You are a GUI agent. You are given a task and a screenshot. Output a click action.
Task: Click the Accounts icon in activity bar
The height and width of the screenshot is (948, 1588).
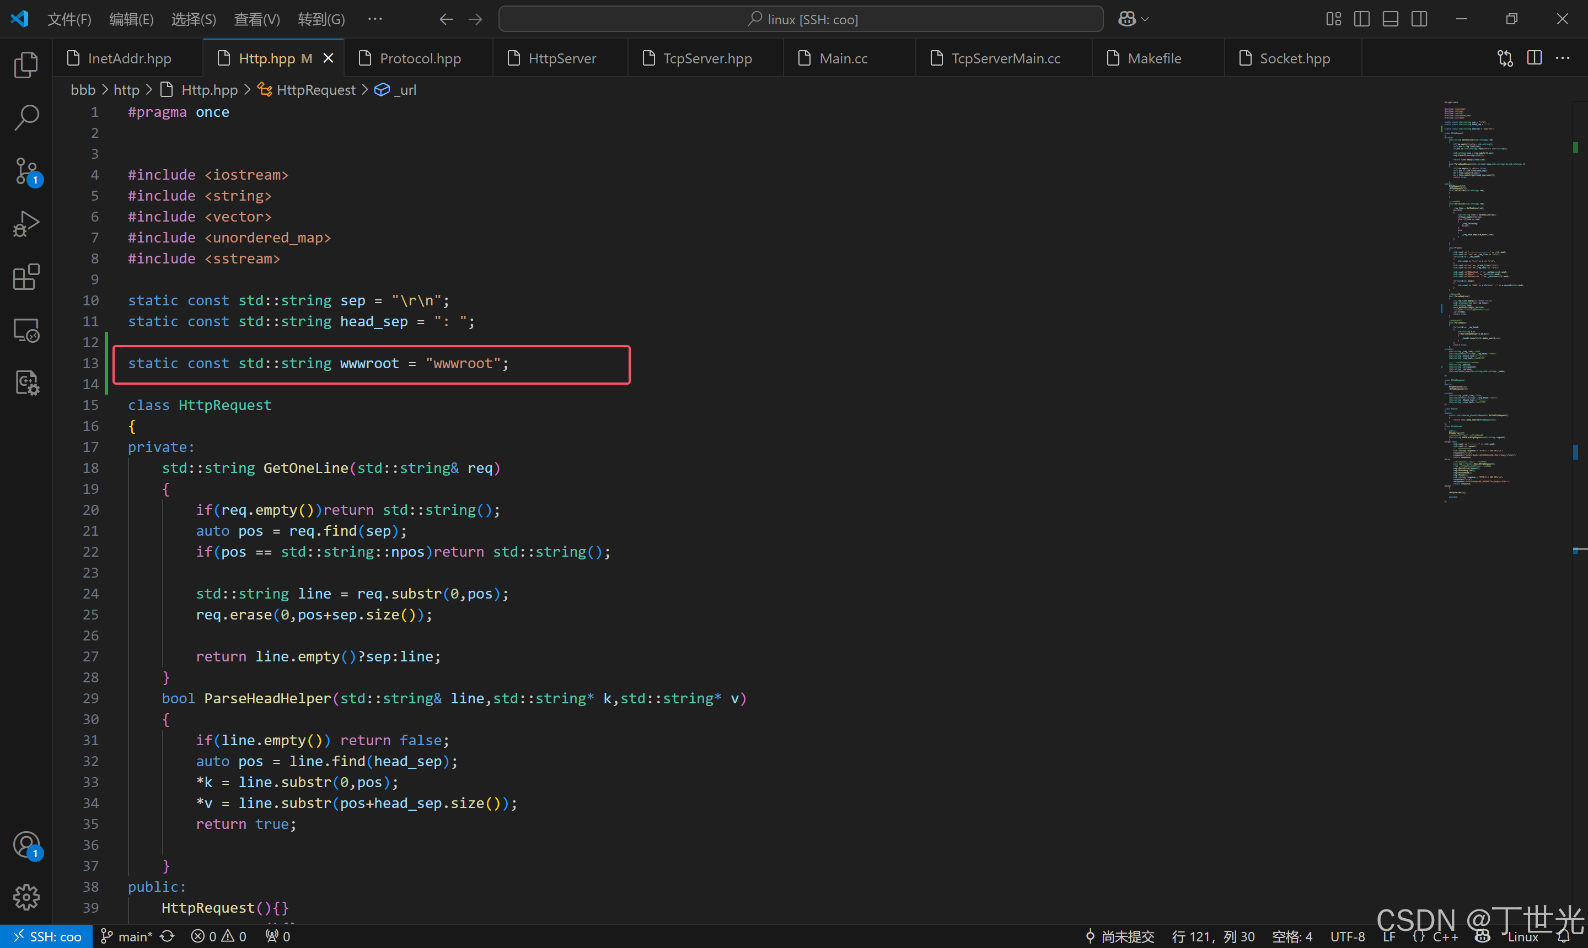point(25,844)
